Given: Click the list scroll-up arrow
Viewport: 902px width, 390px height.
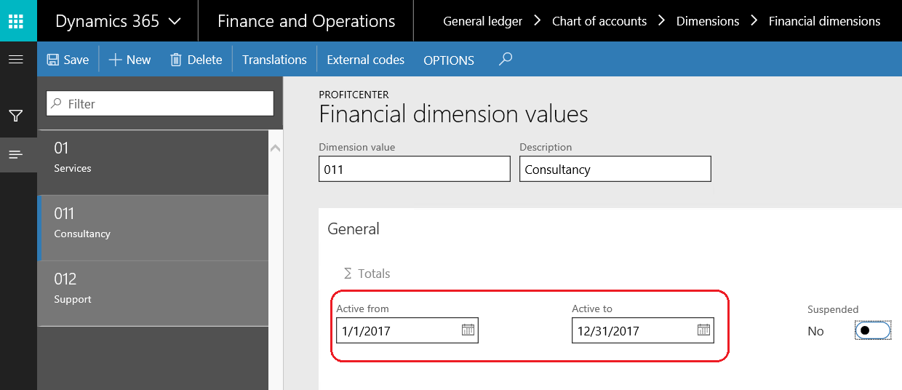Looking at the screenshot, I should (275, 148).
